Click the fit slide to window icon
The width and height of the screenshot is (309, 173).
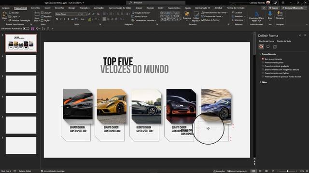(x=307, y=171)
